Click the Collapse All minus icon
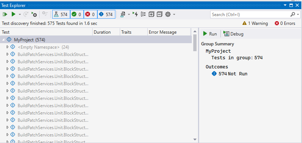This screenshot has height=143, width=302. pos(159,14)
